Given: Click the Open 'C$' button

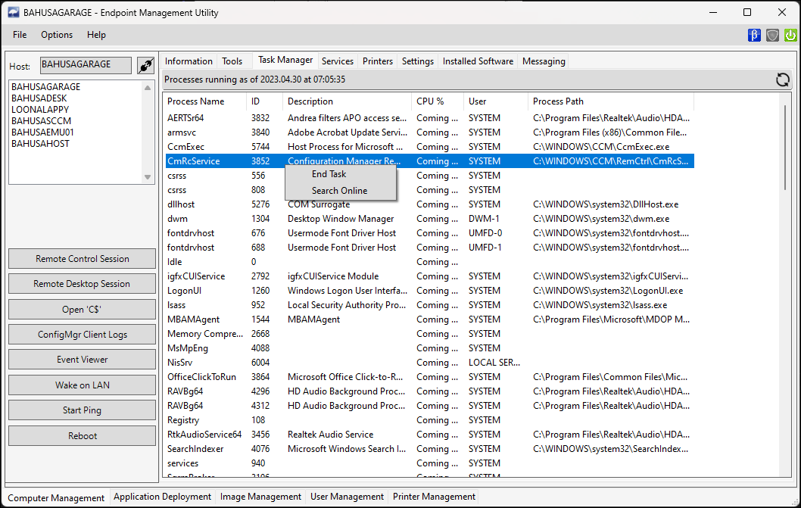Looking at the screenshot, I should click(83, 310).
